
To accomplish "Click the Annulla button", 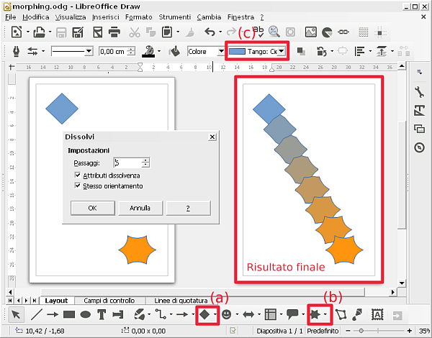I will [x=140, y=208].
